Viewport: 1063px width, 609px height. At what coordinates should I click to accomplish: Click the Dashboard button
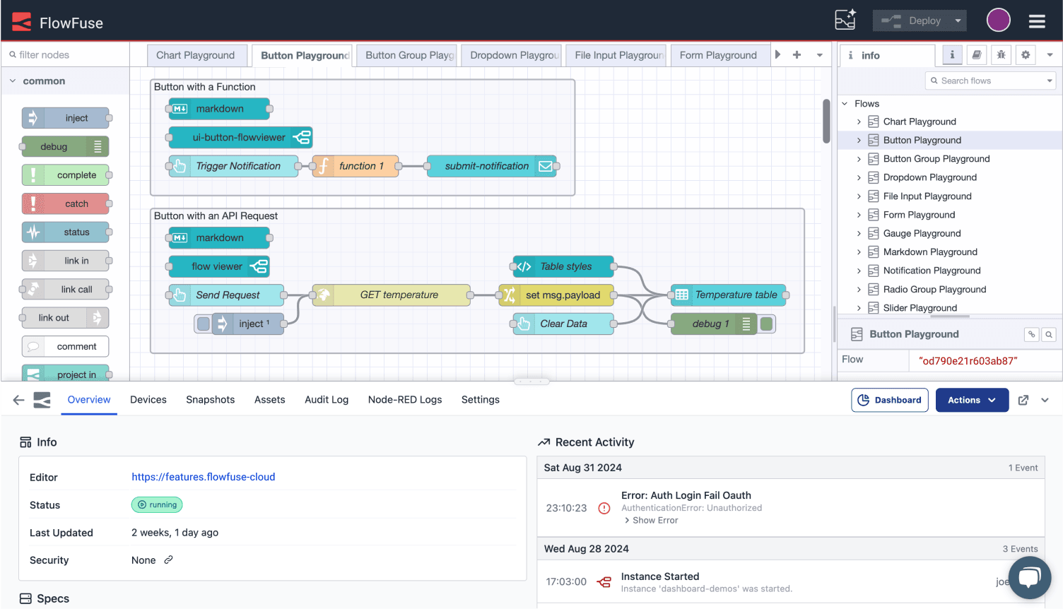point(890,400)
